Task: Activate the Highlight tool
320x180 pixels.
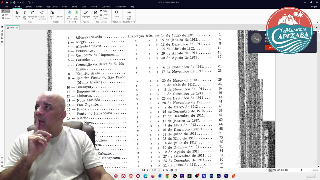Action: click(86, 14)
